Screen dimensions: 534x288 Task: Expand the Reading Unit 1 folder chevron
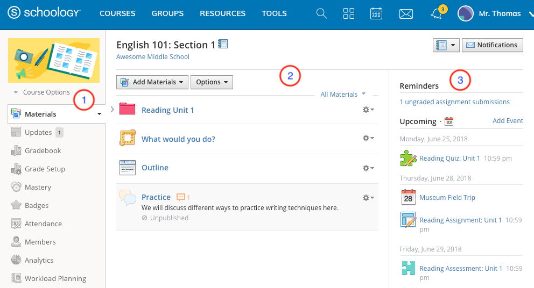click(112, 109)
